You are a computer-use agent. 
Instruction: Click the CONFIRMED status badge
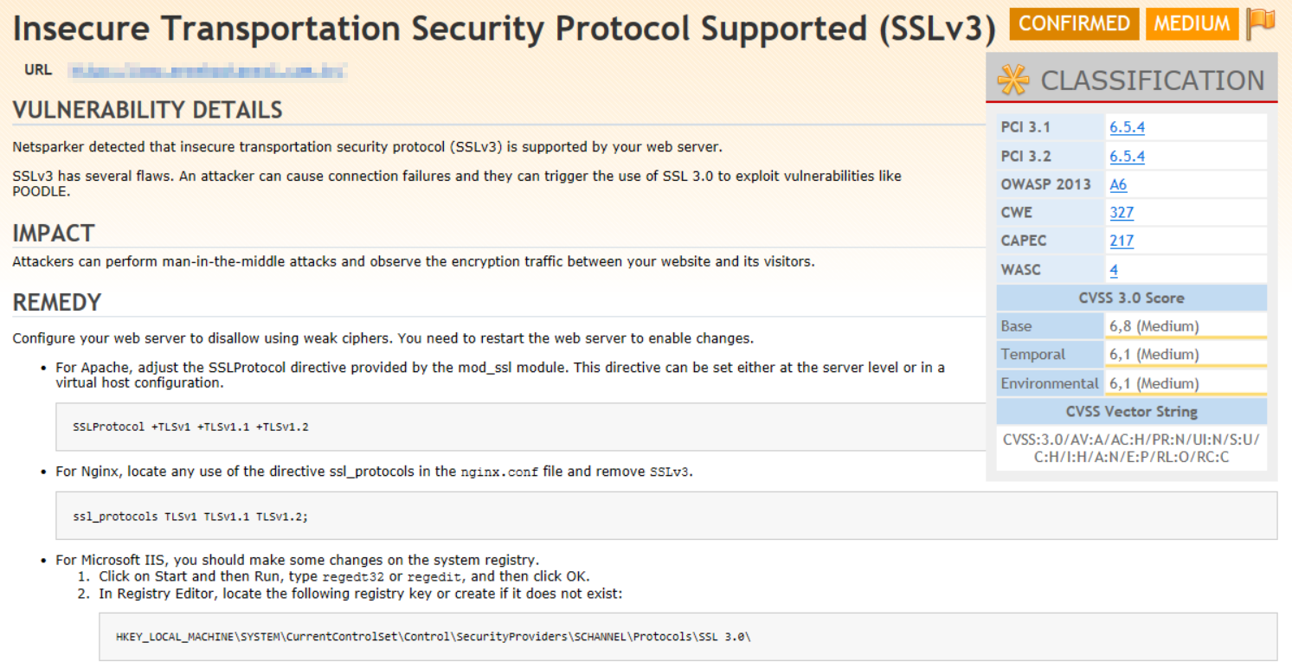click(x=1074, y=23)
